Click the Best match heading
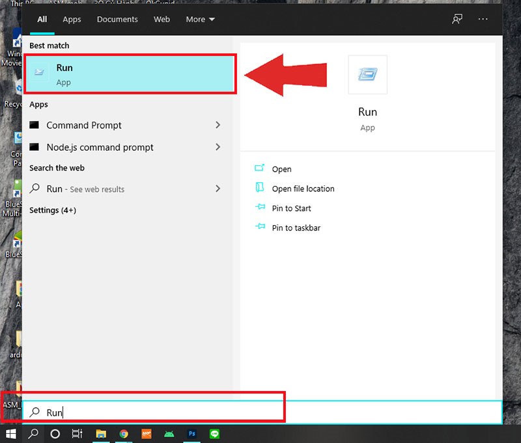The image size is (521, 443). 49,46
